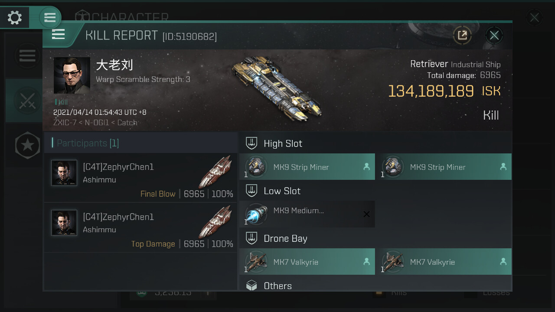
Task: Open the Retriever ship image
Action: pyautogui.click(x=277, y=87)
